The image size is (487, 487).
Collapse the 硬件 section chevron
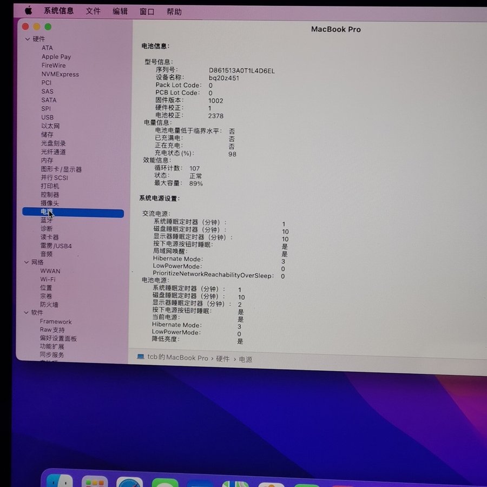coord(28,39)
